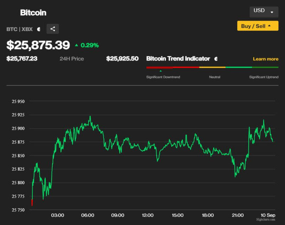Click the 10 Sep axis label on chart

tap(268, 215)
